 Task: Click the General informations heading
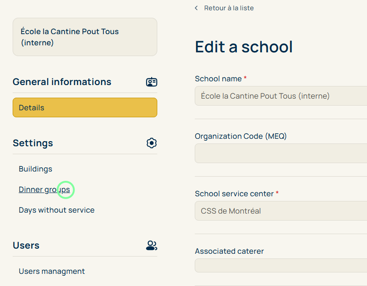[x=62, y=82]
